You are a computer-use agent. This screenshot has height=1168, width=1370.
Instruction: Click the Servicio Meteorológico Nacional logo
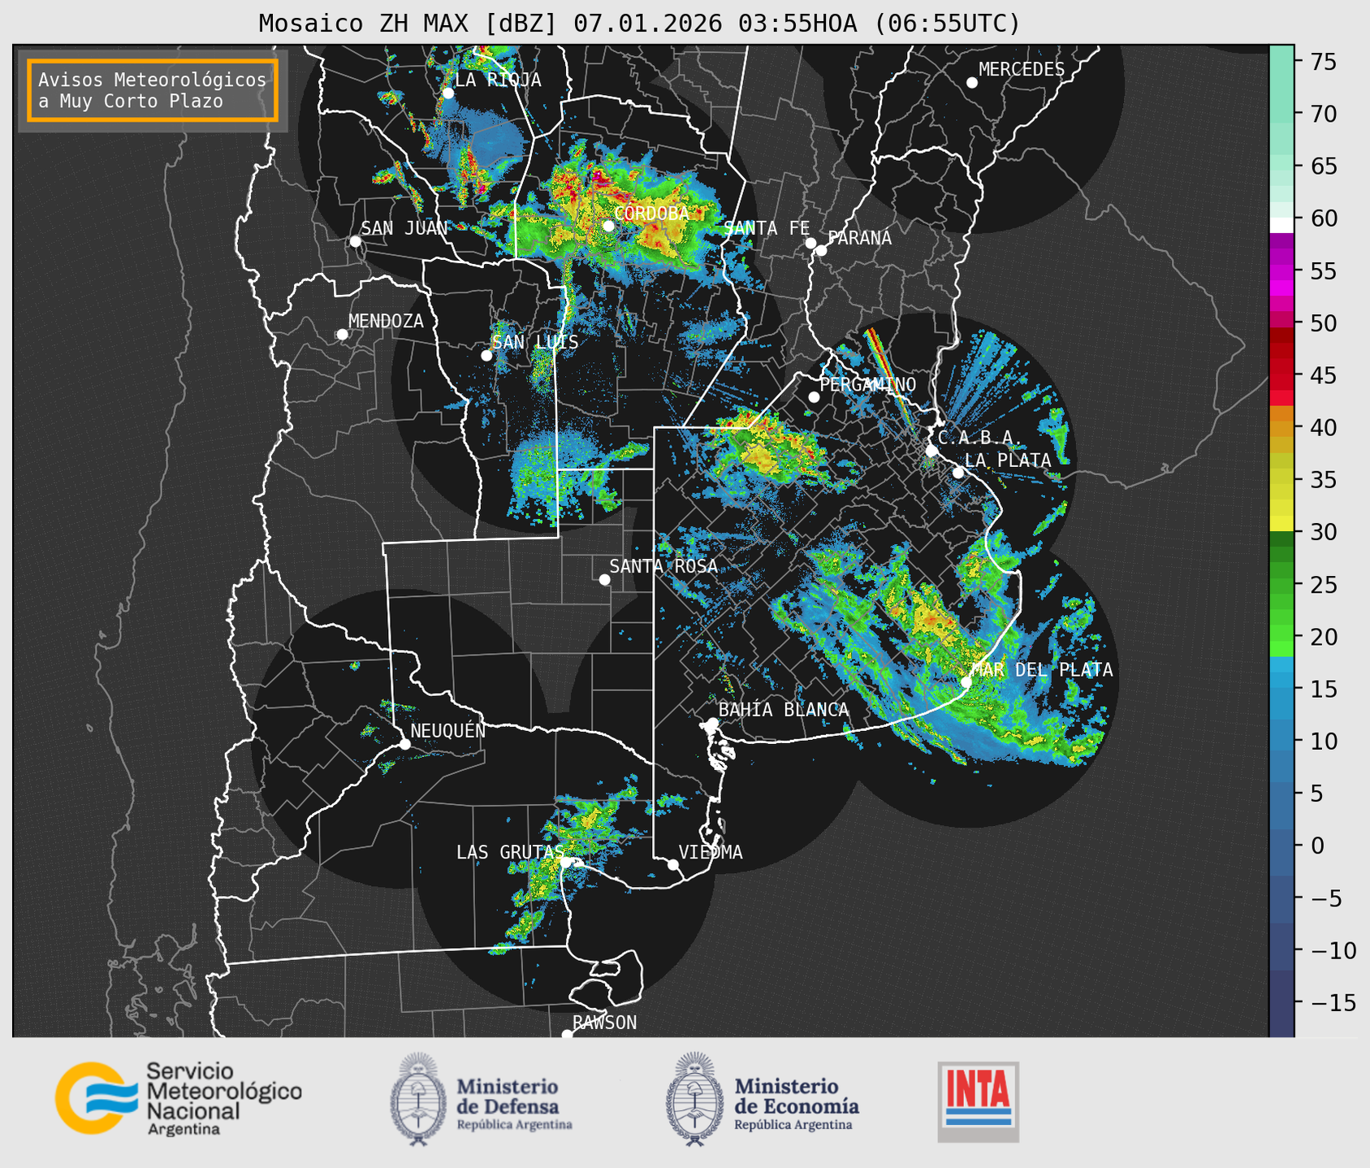click(179, 1098)
